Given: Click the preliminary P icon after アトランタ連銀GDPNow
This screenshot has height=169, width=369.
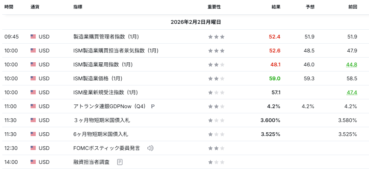Looking at the screenshot, I should [153, 106].
